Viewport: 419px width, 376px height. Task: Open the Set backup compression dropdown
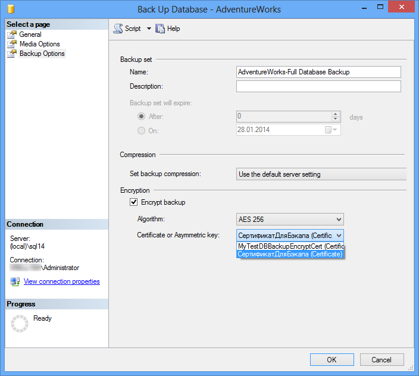[x=321, y=174]
